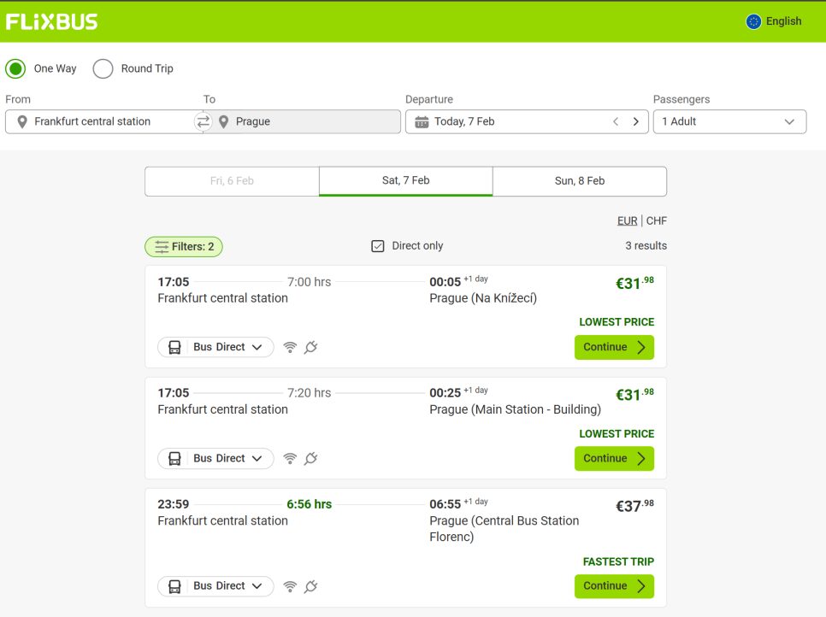Go to next departure day arrow
Screen dimensions: 826x617
(x=635, y=122)
